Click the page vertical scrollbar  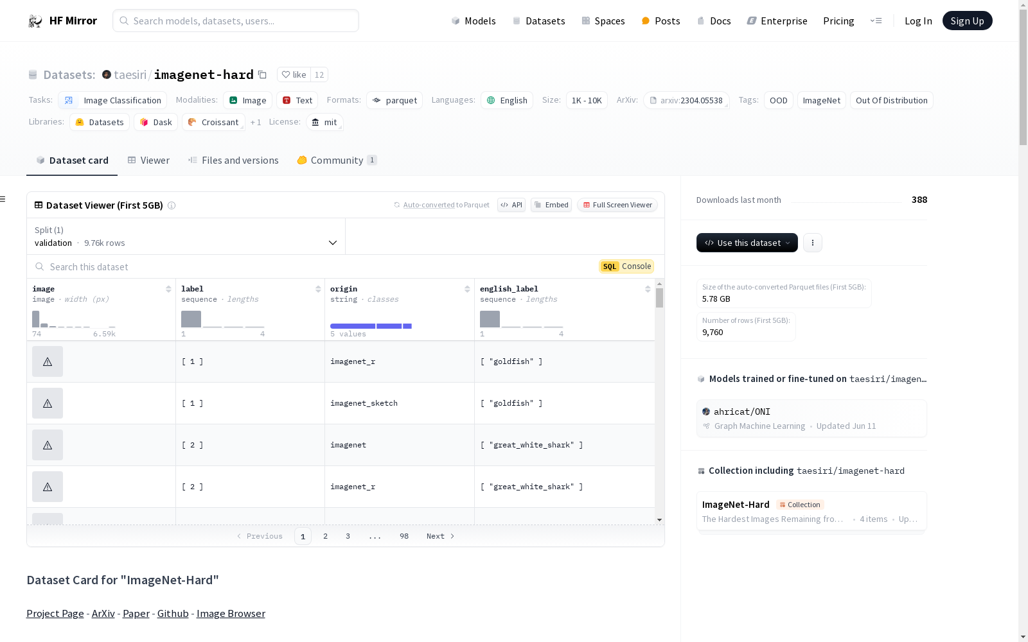tap(1023, 77)
